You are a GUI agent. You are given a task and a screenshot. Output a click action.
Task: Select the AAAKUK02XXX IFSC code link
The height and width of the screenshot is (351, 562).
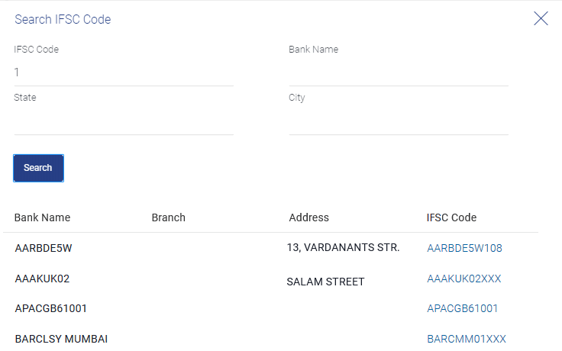[x=463, y=279]
